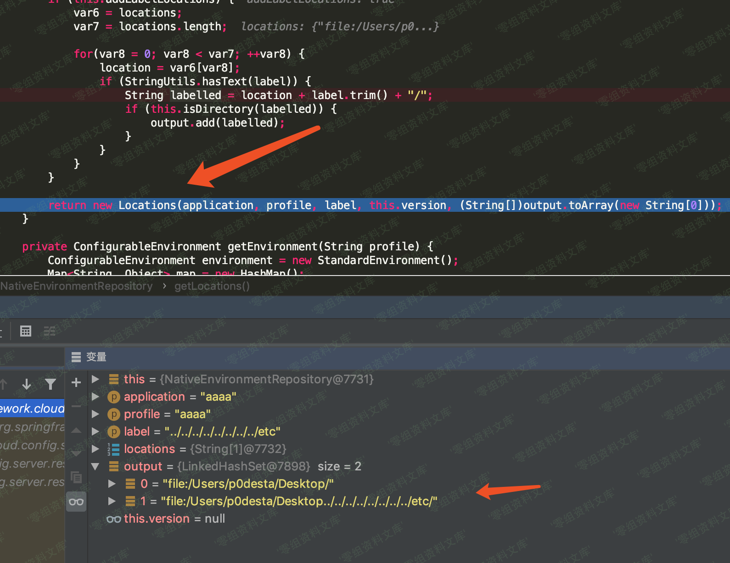The height and width of the screenshot is (563, 730).
Task: Toggle the show watches glasses button
Action: (x=76, y=502)
